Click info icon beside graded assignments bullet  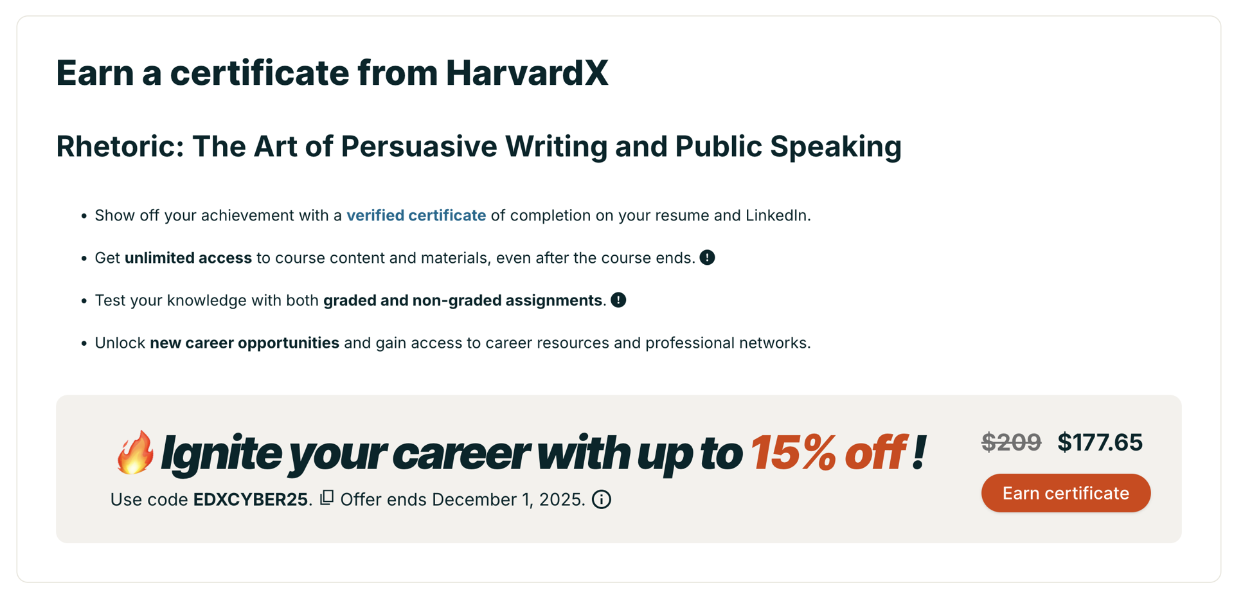point(618,300)
